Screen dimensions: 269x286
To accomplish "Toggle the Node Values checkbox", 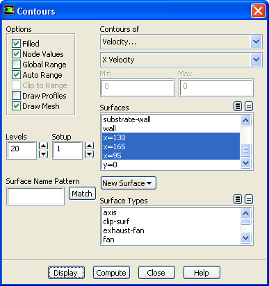I will (x=16, y=54).
